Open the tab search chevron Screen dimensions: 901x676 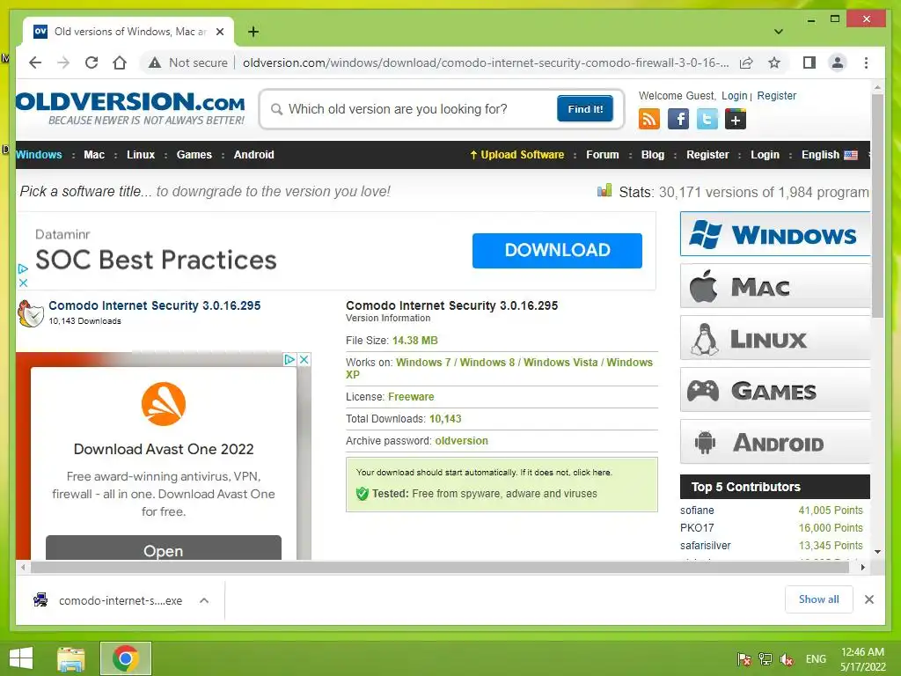(779, 32)
